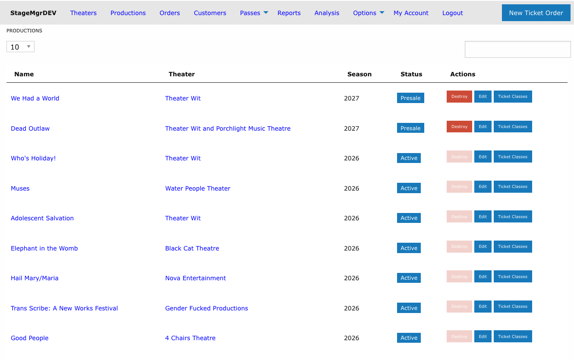Image resolution: width=574 pixels, height=360 pixels.
Task: Open the Orders page
Action: click(170, 13)
